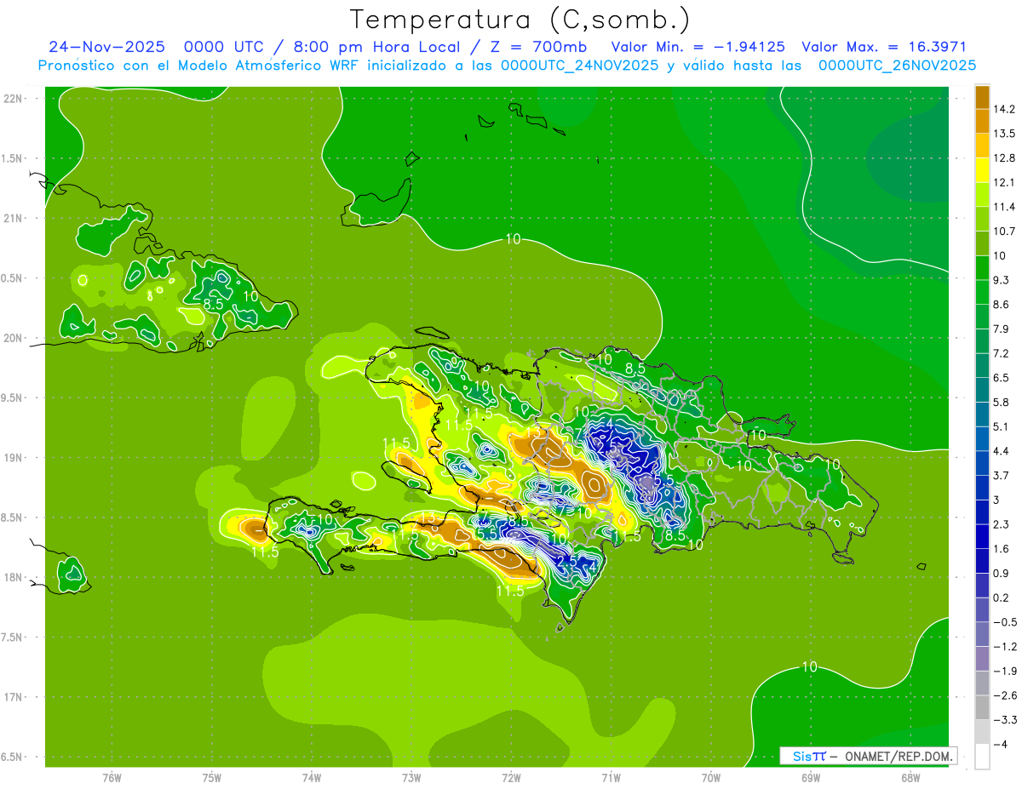The height and width of the screenshot is (789, 1022).
Task: Click the "70W" longitude axis label
Action: point(711,778)
